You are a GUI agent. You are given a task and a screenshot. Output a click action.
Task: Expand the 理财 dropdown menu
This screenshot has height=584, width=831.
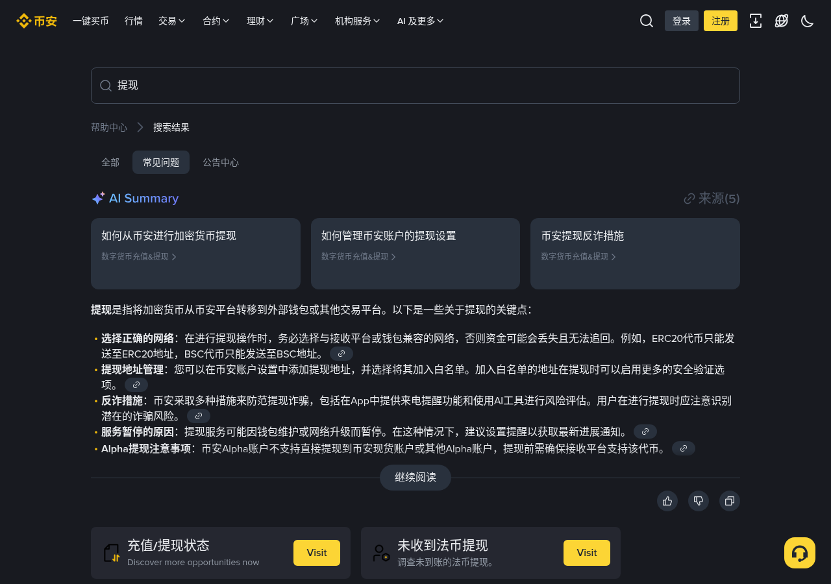260,21
